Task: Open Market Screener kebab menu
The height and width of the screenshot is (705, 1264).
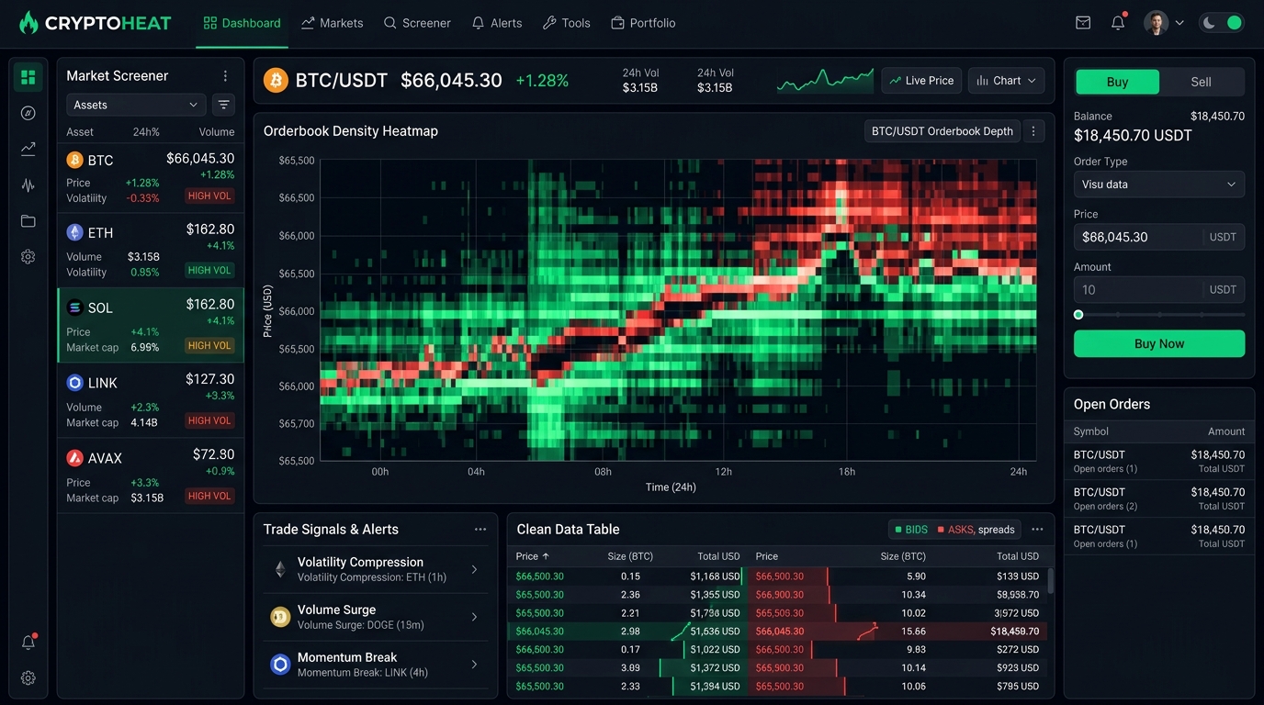Action: pyautogui.click(x=225, y=76)
